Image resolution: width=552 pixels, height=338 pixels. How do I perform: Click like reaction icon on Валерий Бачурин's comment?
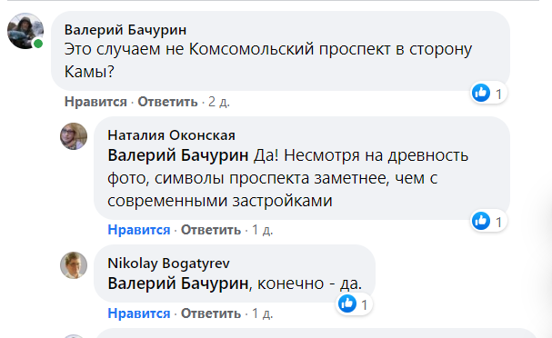pyautogui.click(x=481, y=94)
